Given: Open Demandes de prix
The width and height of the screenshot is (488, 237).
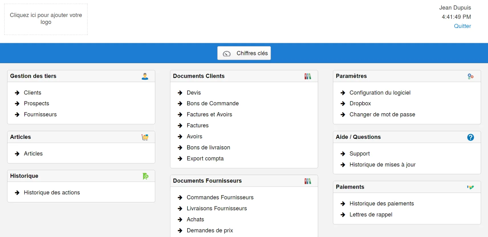Looking at the screenshot, I should (x=210, y=230).
